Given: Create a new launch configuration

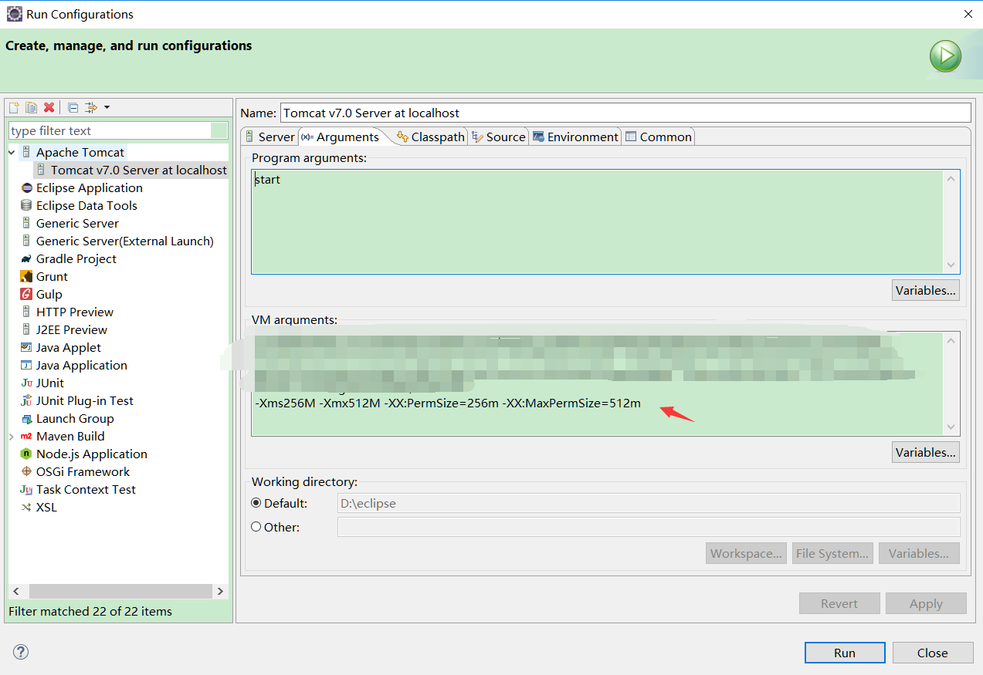Looking at the screenshot, I should click(14, 107).
